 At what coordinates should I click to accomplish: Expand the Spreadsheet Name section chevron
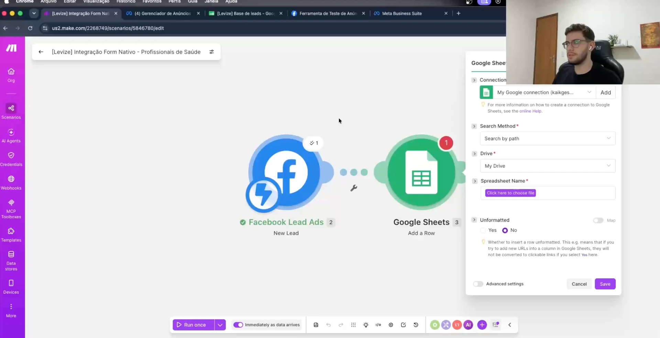click(475, 181)
